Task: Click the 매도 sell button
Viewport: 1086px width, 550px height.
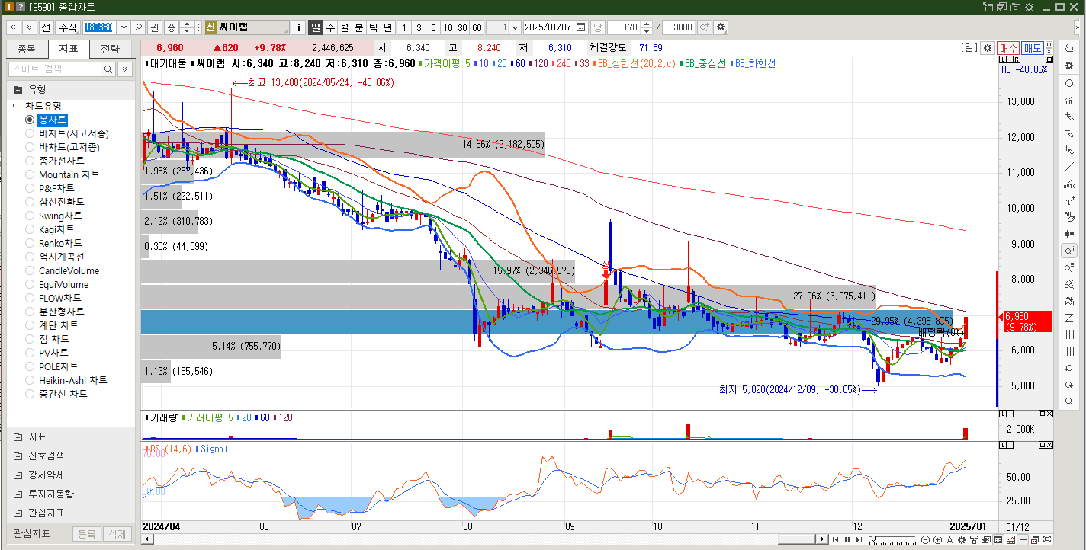Action: (1033, 48)
